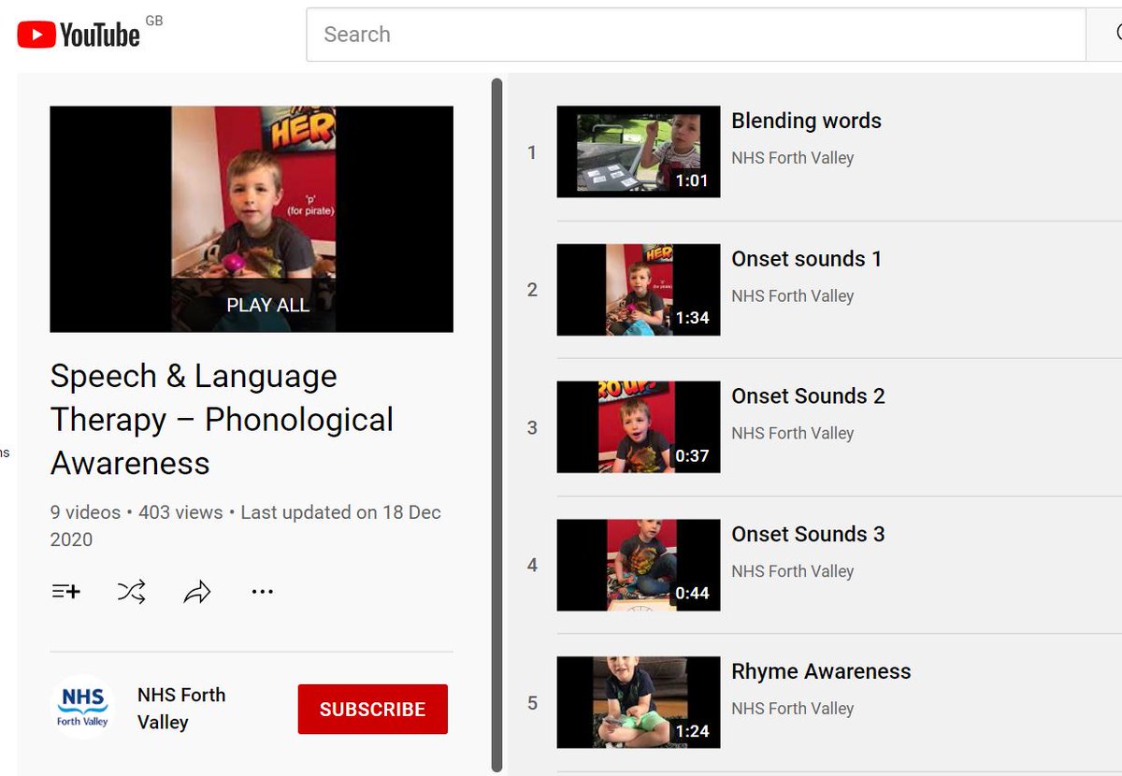Shuffle the playlist with the shuffle icon

pos(132,591)
